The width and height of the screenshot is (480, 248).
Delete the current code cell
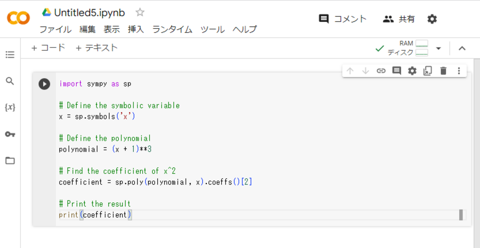pyautogui.click(x=443, y=70)
